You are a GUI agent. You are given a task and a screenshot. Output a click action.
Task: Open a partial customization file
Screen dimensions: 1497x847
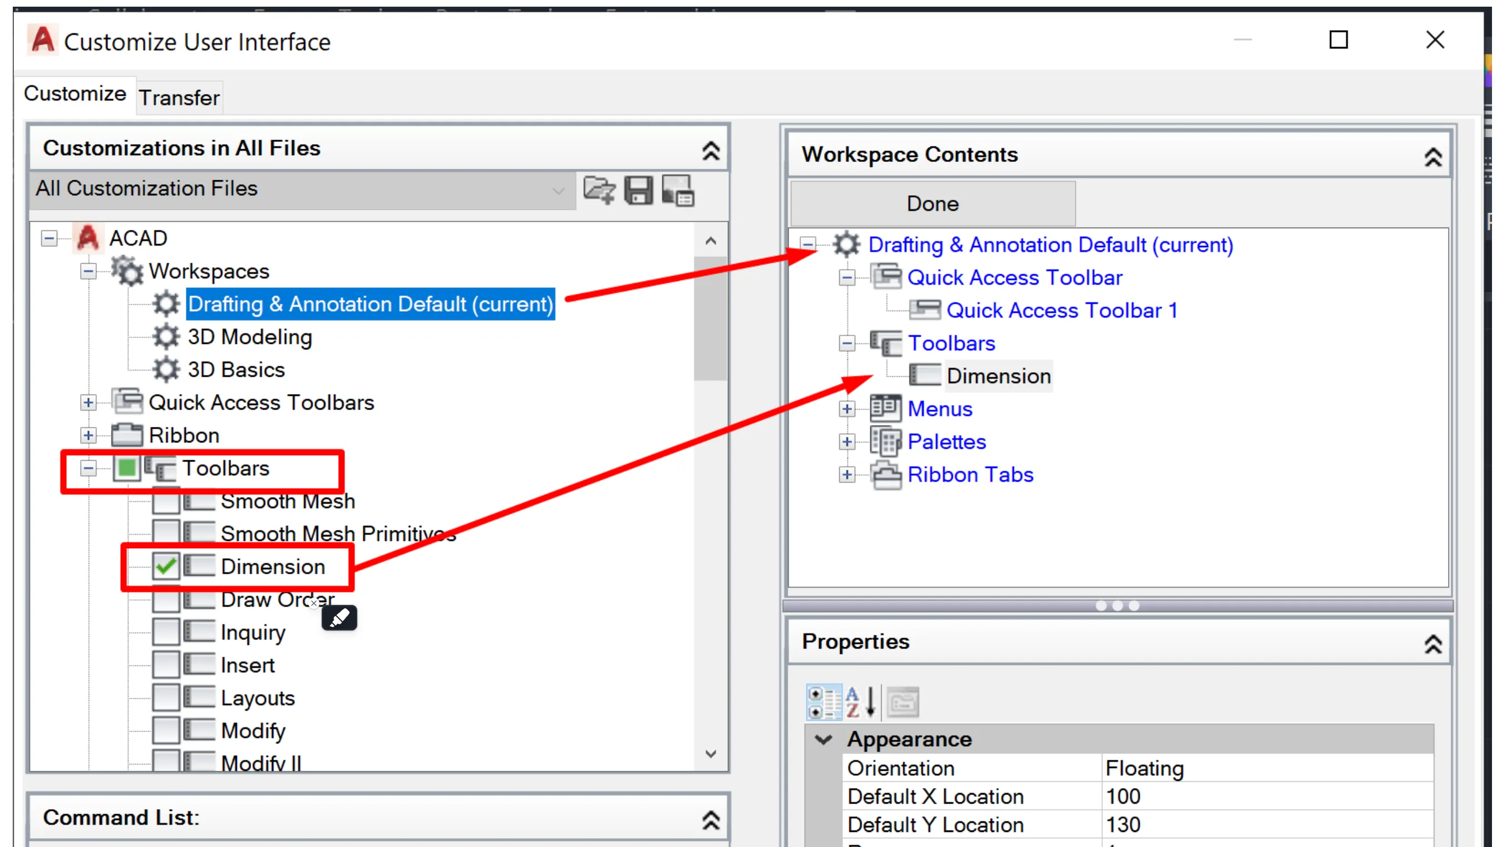point(599,191)
